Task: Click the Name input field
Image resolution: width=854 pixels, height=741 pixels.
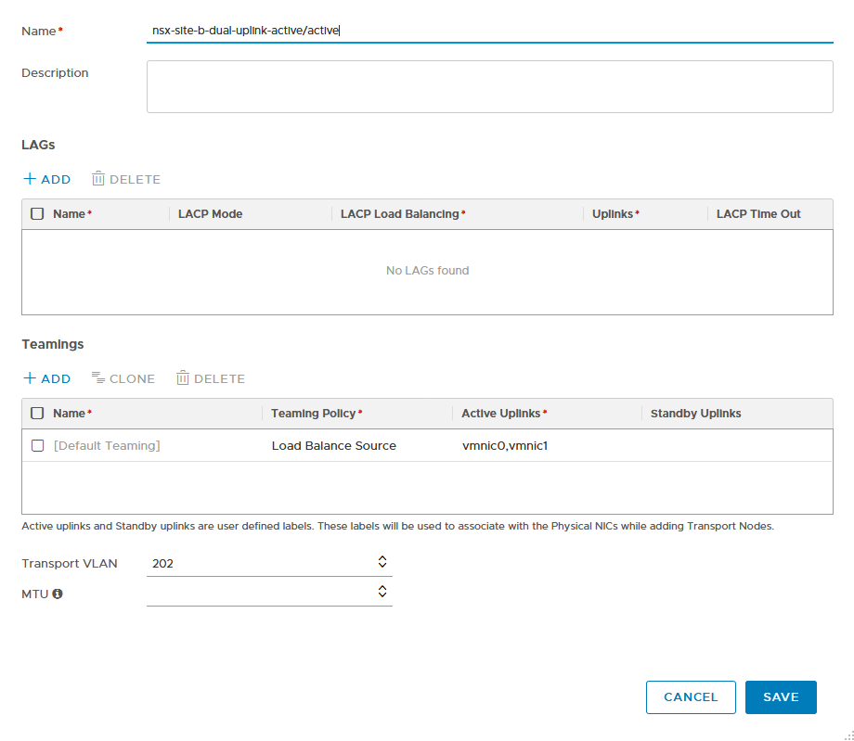Action: 489,31
